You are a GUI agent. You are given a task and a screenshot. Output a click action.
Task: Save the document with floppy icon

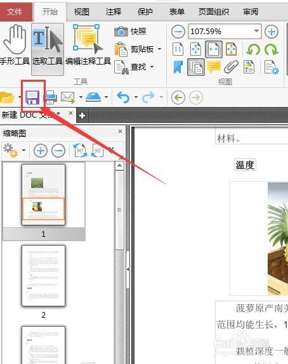32,97
